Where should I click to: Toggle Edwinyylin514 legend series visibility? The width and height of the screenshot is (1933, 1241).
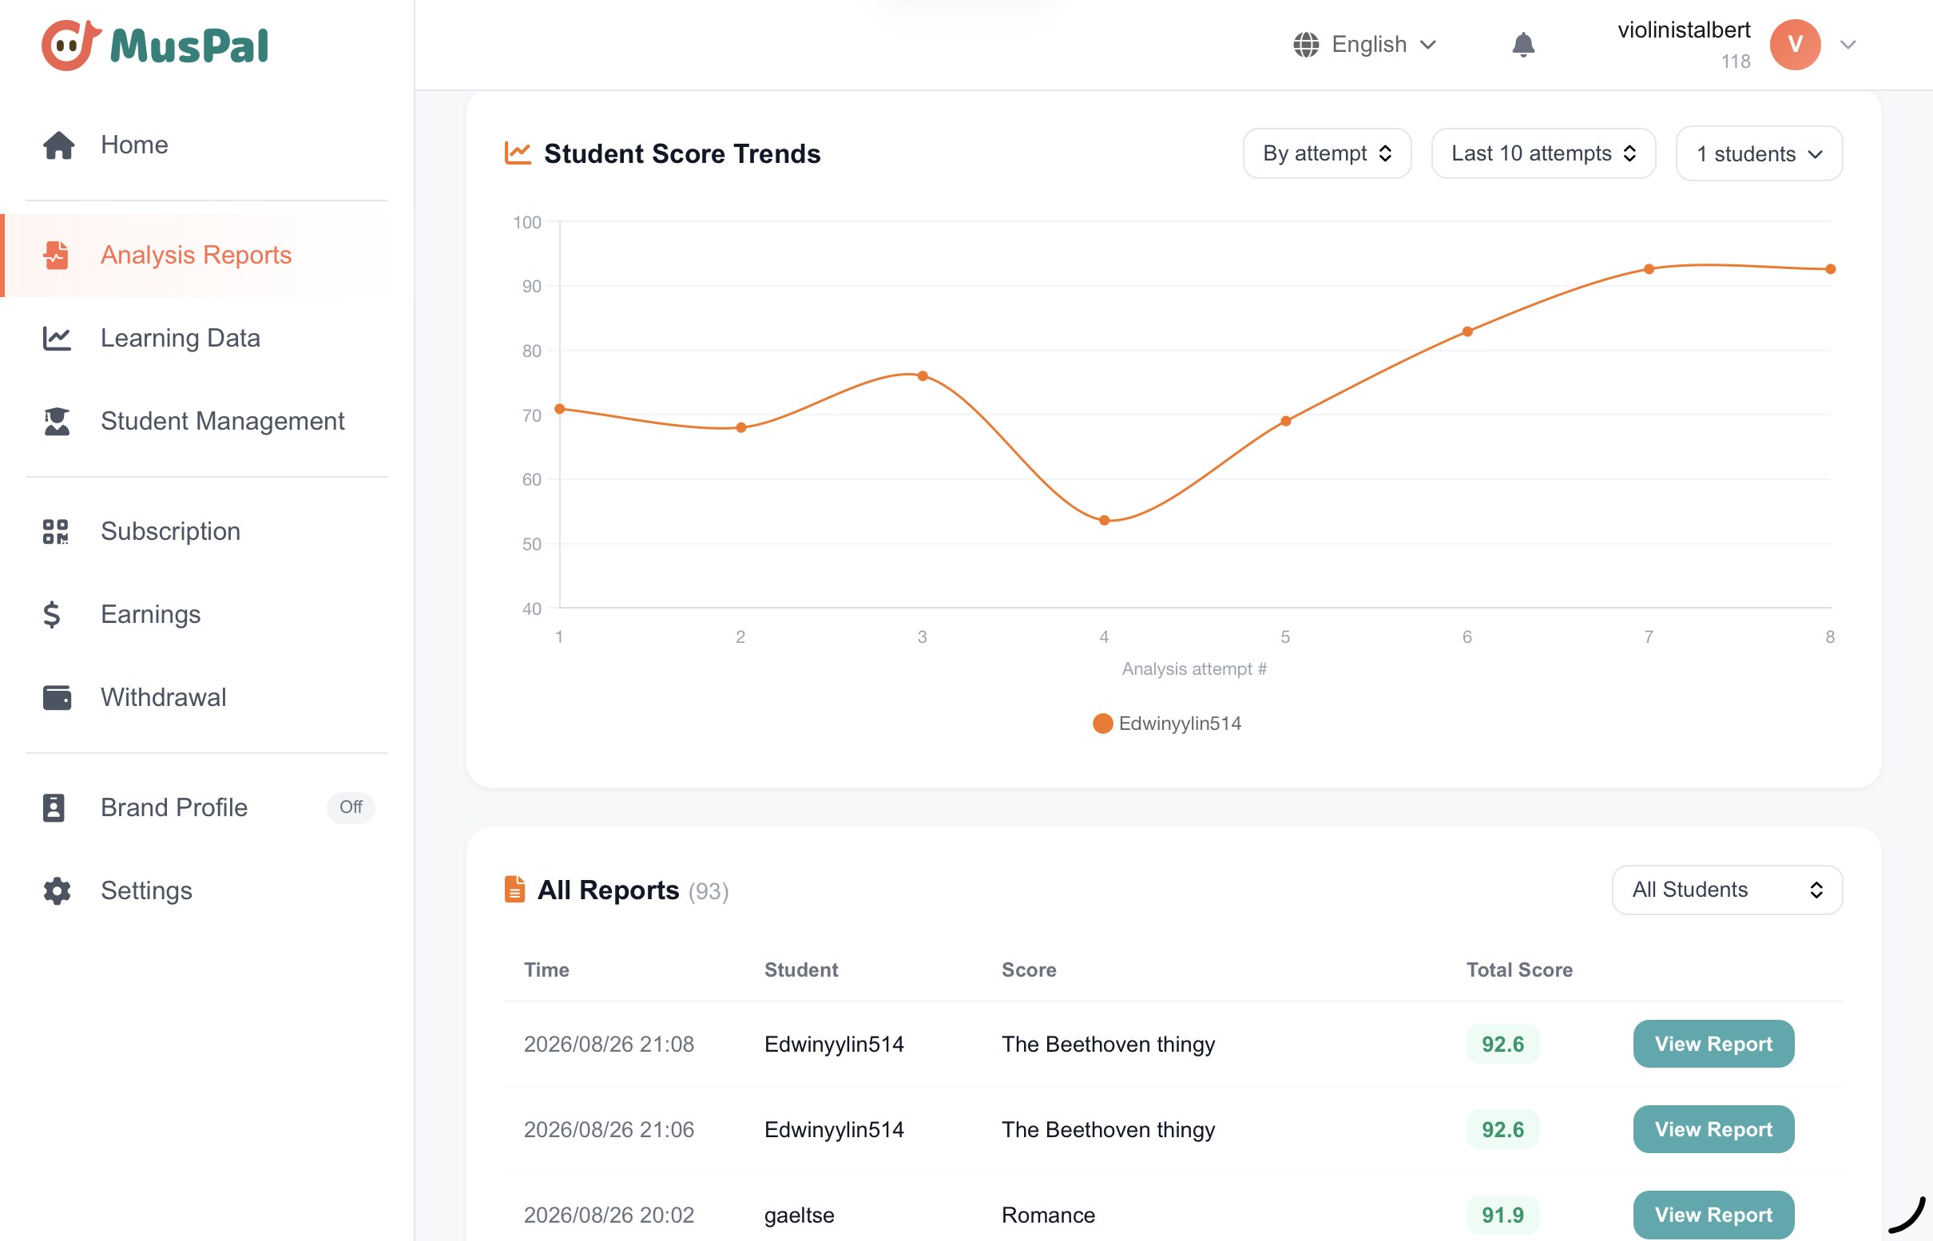click(x=1166, y=723)
